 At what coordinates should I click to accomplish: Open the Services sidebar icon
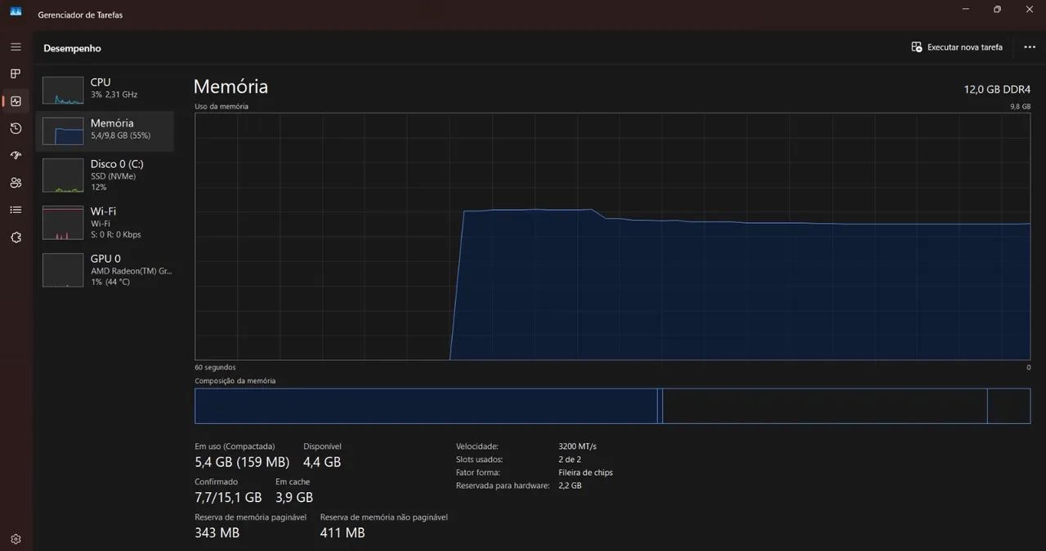click(16, 237)
